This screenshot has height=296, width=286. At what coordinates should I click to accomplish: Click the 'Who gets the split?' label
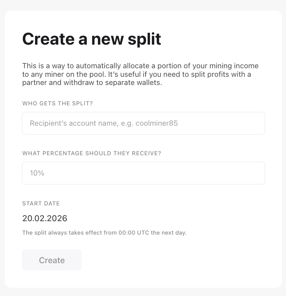tap(57, 103)
